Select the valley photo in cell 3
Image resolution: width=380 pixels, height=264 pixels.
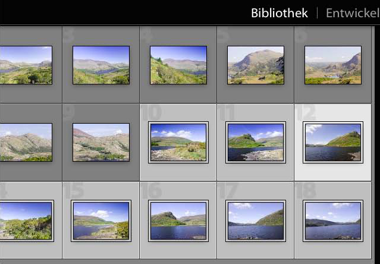click(101, 65)
